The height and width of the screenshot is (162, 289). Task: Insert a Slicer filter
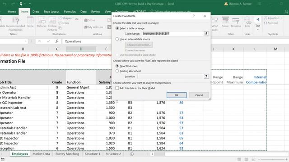click(x=225, y=22)
